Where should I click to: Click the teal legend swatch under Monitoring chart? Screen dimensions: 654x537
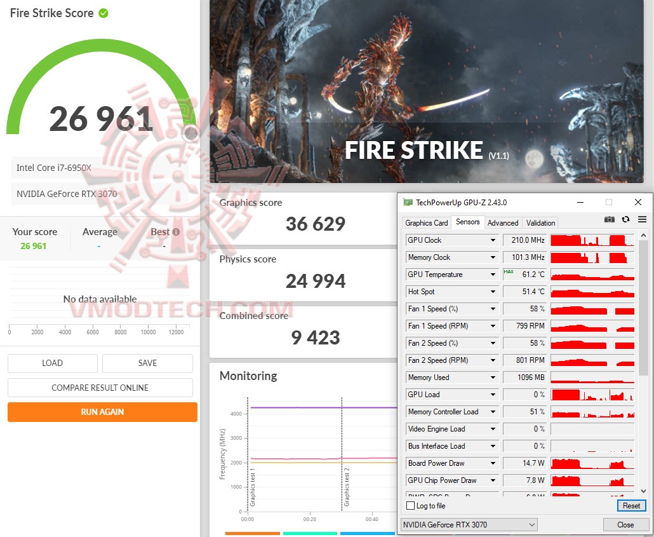tap(310, 533)
